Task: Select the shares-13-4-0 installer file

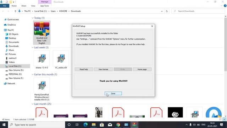Action: 42,60
